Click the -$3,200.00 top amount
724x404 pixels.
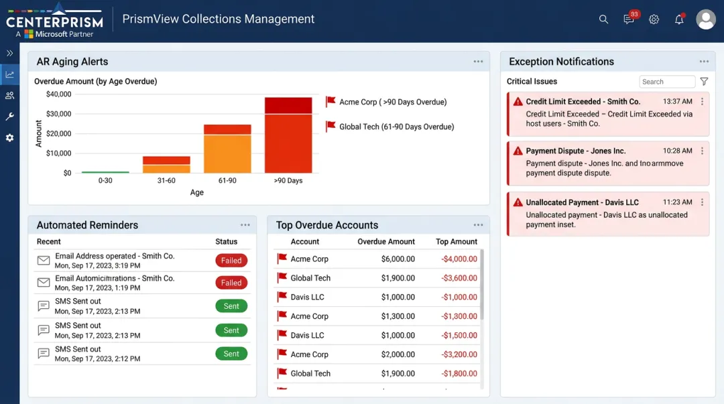[459, 354]
